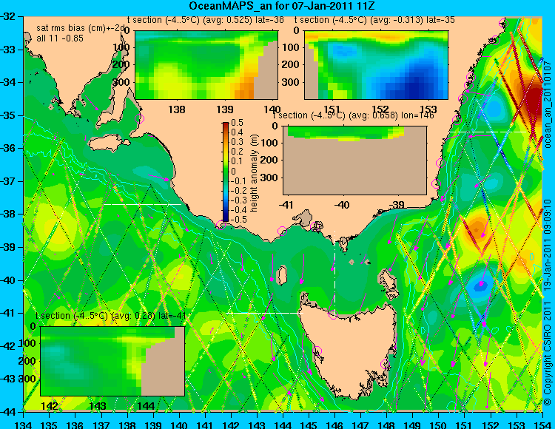
Task: Click the "height anomaly (m)" color bar label
Action: 254,173
